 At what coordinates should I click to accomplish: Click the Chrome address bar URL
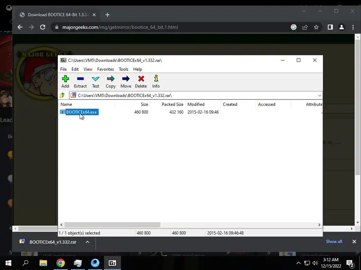point(120,27)
